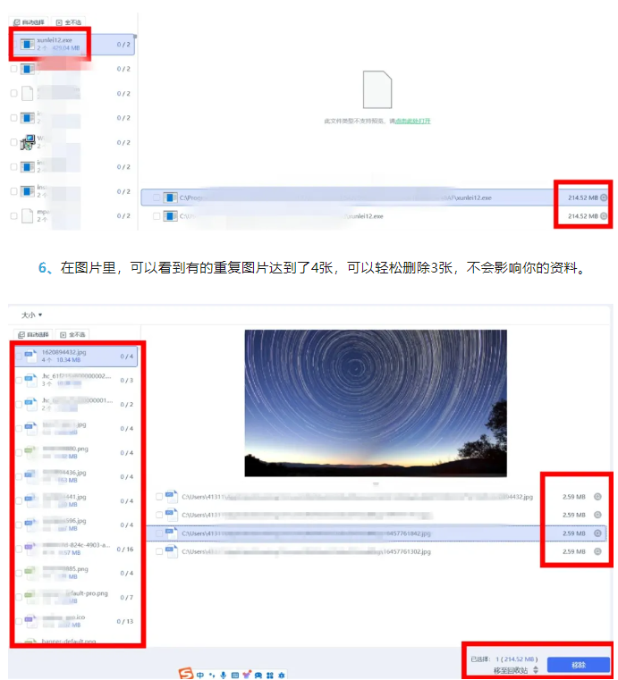Viewport: 618px width, 680px height.
Task: Check the box for the path ending 04432.jpg
Action: [x=158, y=497]
